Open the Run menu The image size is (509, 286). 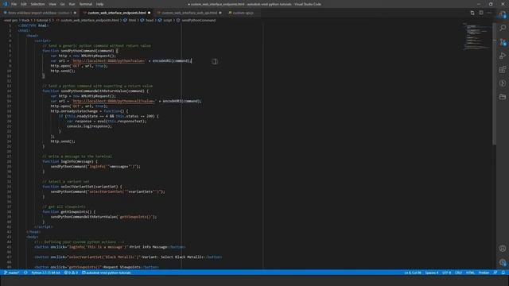(x=72, y=4)
